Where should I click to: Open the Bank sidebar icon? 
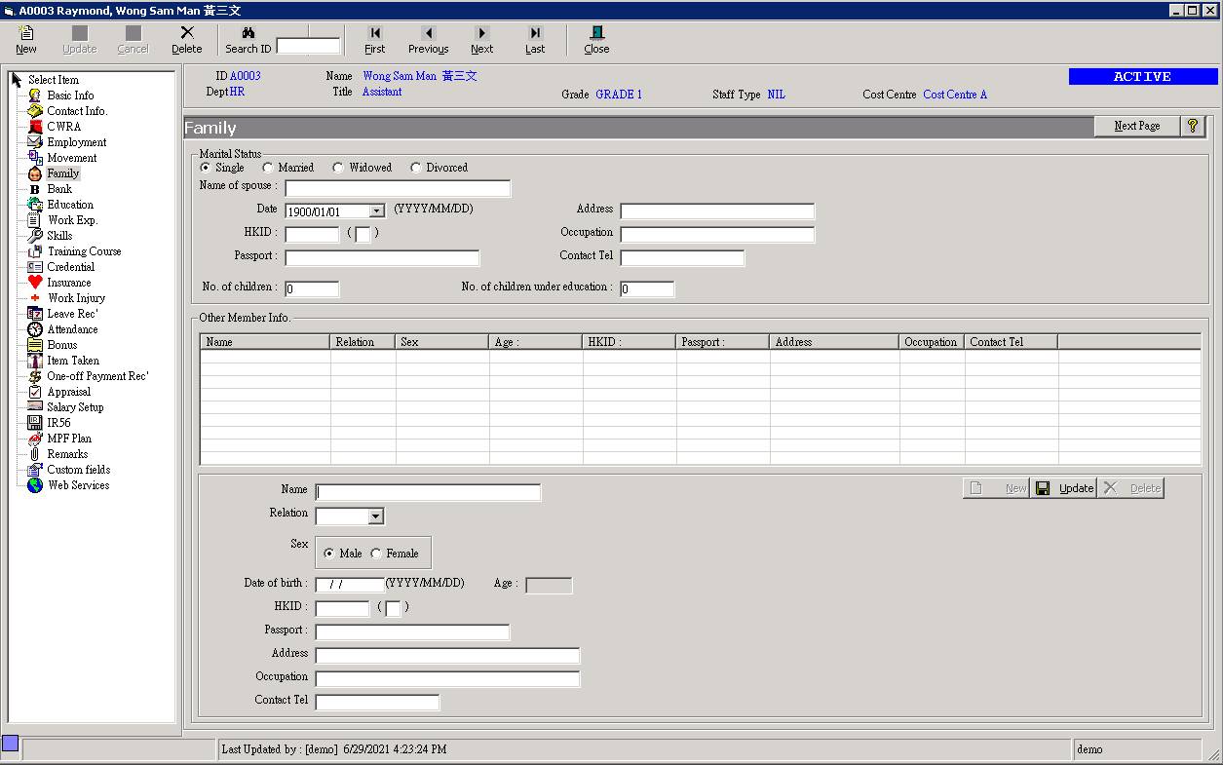tap(35, 189)
